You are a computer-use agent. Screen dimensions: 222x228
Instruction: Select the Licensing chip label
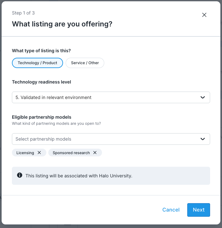25,153
